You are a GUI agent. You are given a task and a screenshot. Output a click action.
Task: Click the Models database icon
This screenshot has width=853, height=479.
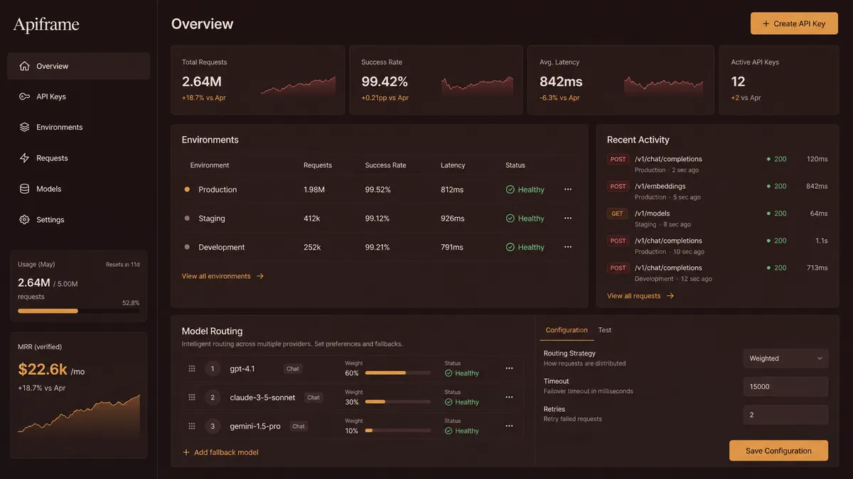(24, 189)
